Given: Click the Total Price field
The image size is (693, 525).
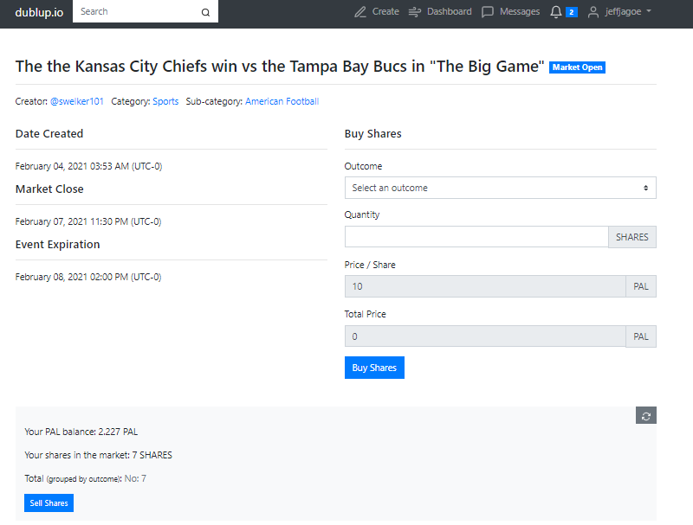Looking at the screenshot, I should [x=485, y=336].
